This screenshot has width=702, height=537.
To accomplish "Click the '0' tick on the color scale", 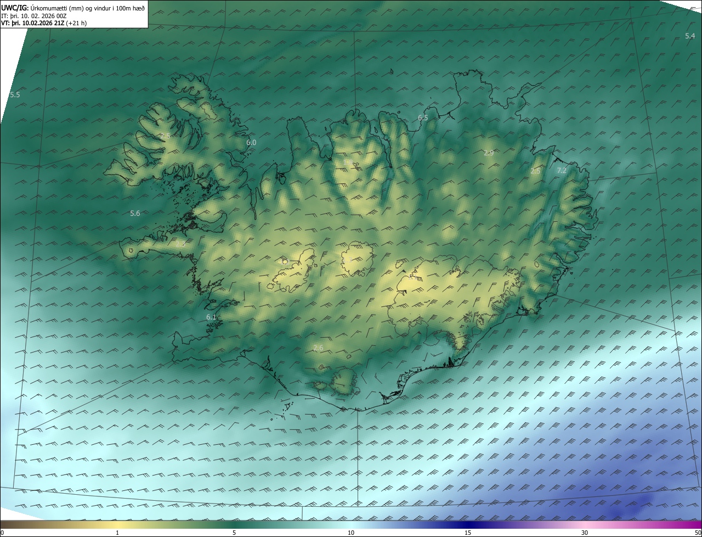I will [2, 533].
